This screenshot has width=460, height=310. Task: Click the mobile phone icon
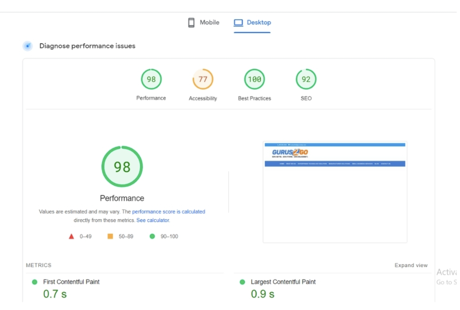tap(191, 22)
